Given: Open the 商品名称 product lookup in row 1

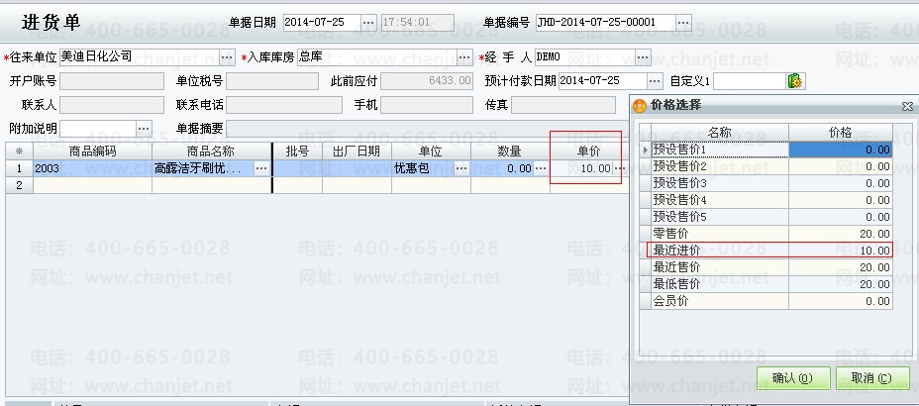Looking at the screenshot, I should (x=261, y=169).
